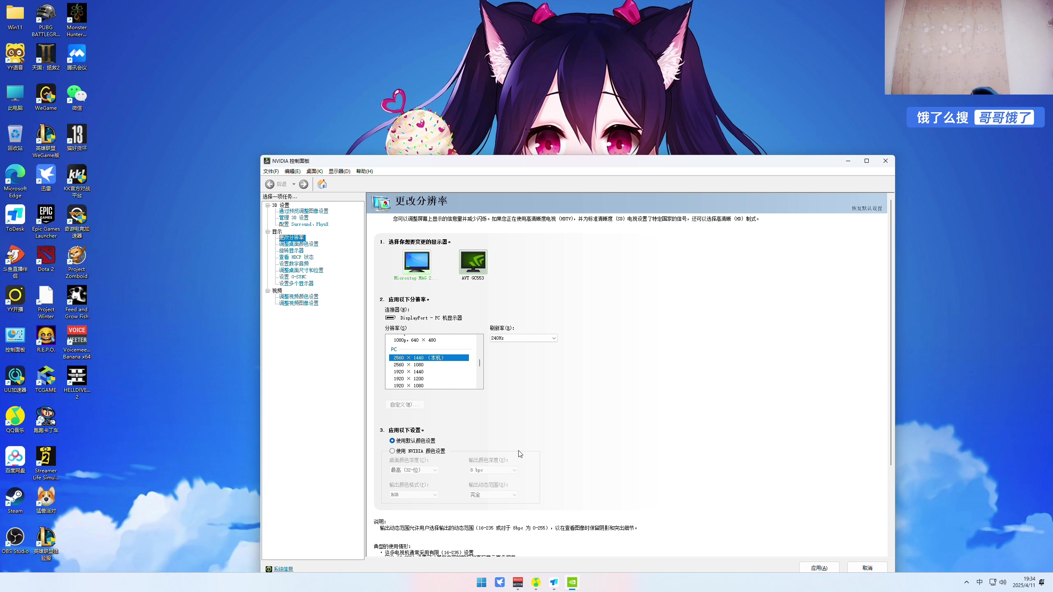Open 输出颜色深度 8 bpc dropdown
Screen dimensions: 1053x592
(x=493, y=470)
